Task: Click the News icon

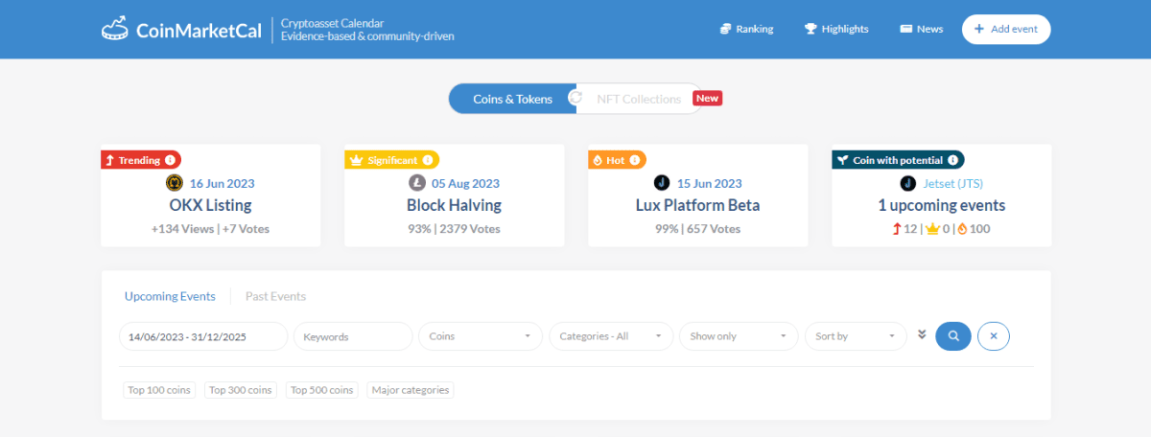Action: [905, 29]
